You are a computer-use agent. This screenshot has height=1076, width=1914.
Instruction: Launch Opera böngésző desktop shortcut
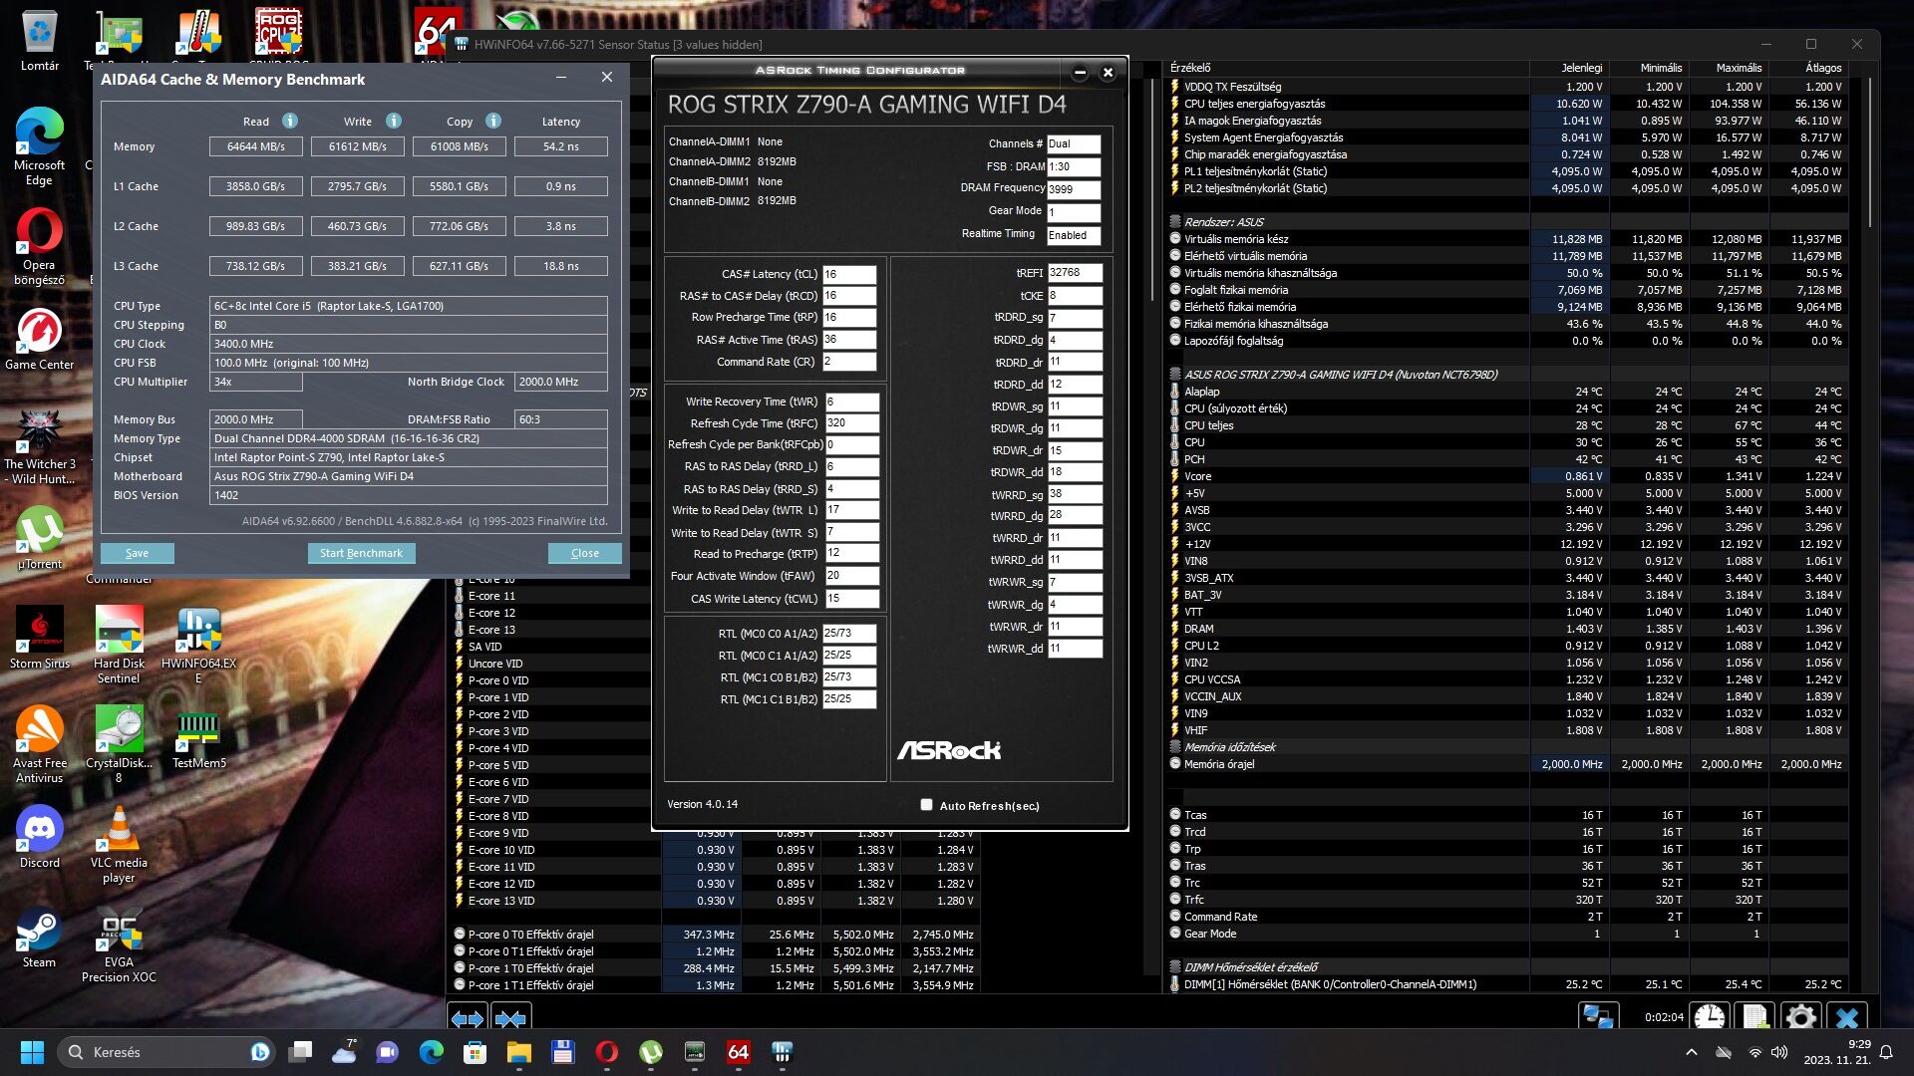pyautogui.click(x=40, y=246)
